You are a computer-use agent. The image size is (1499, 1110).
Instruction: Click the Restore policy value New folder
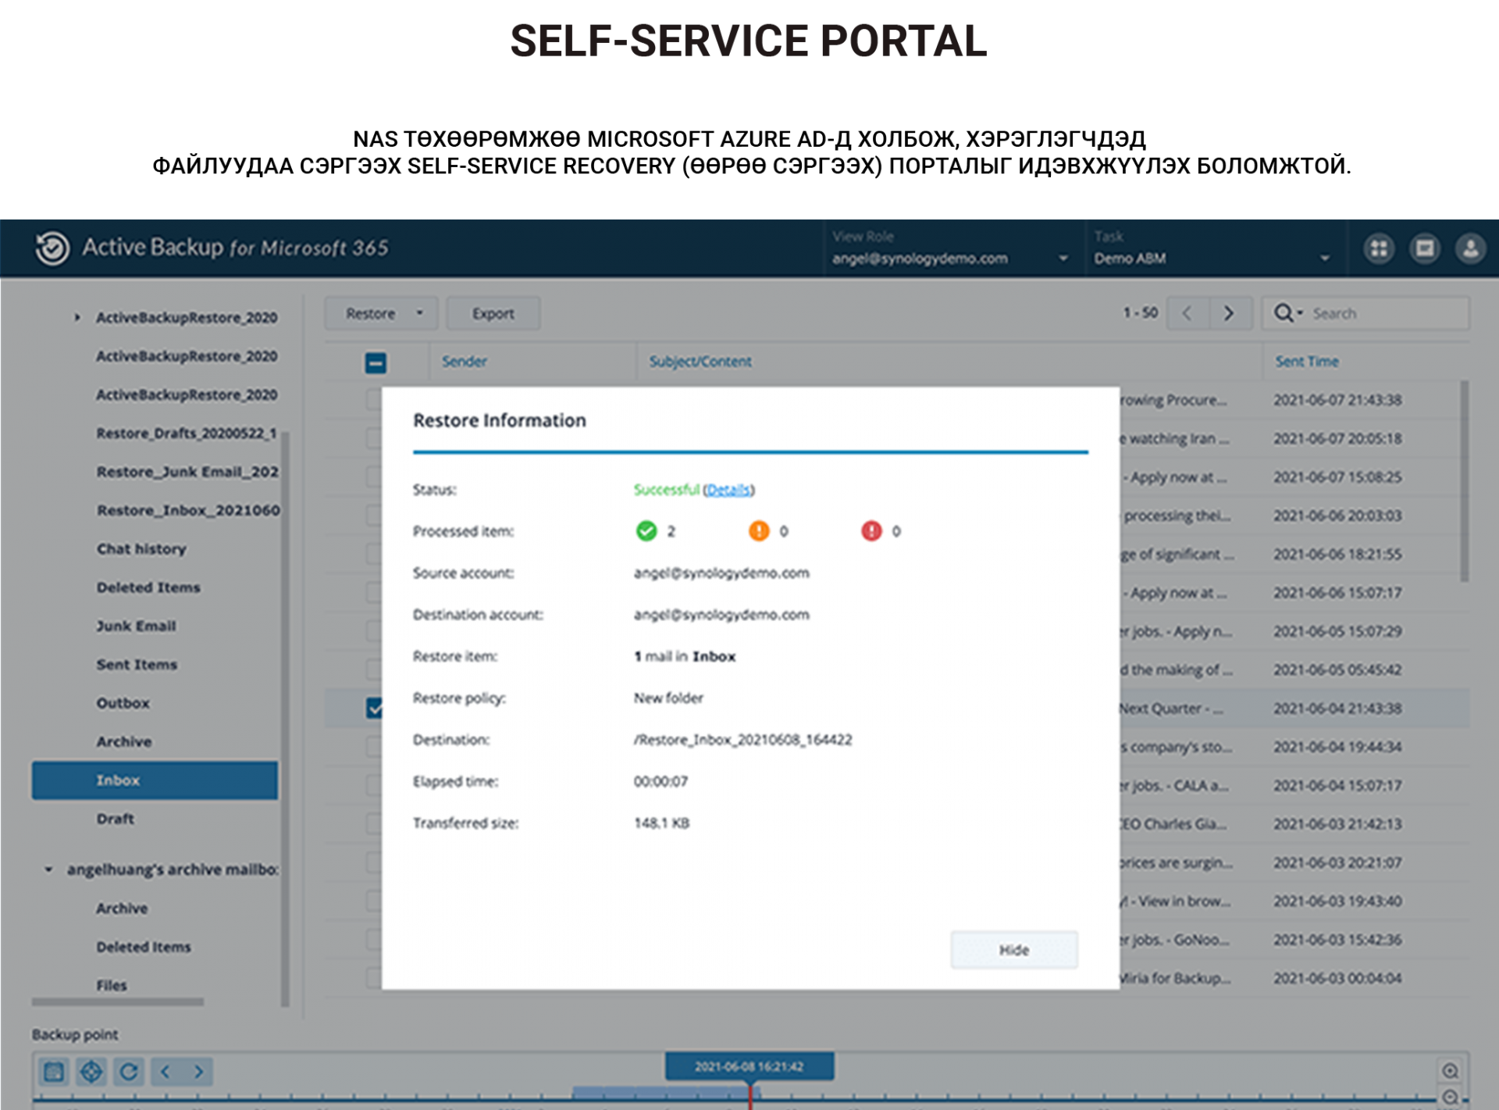click(x=668, y=698)
